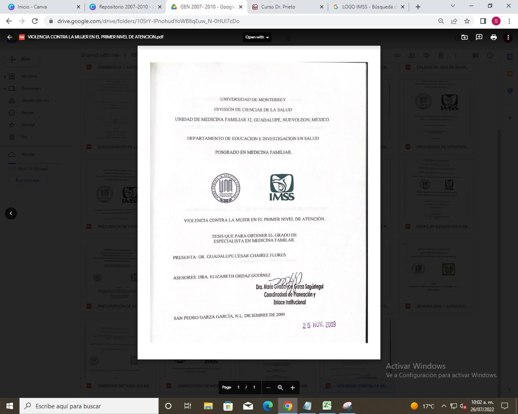
Task: Open Excel from the taskbar
Action: [327, 406]
